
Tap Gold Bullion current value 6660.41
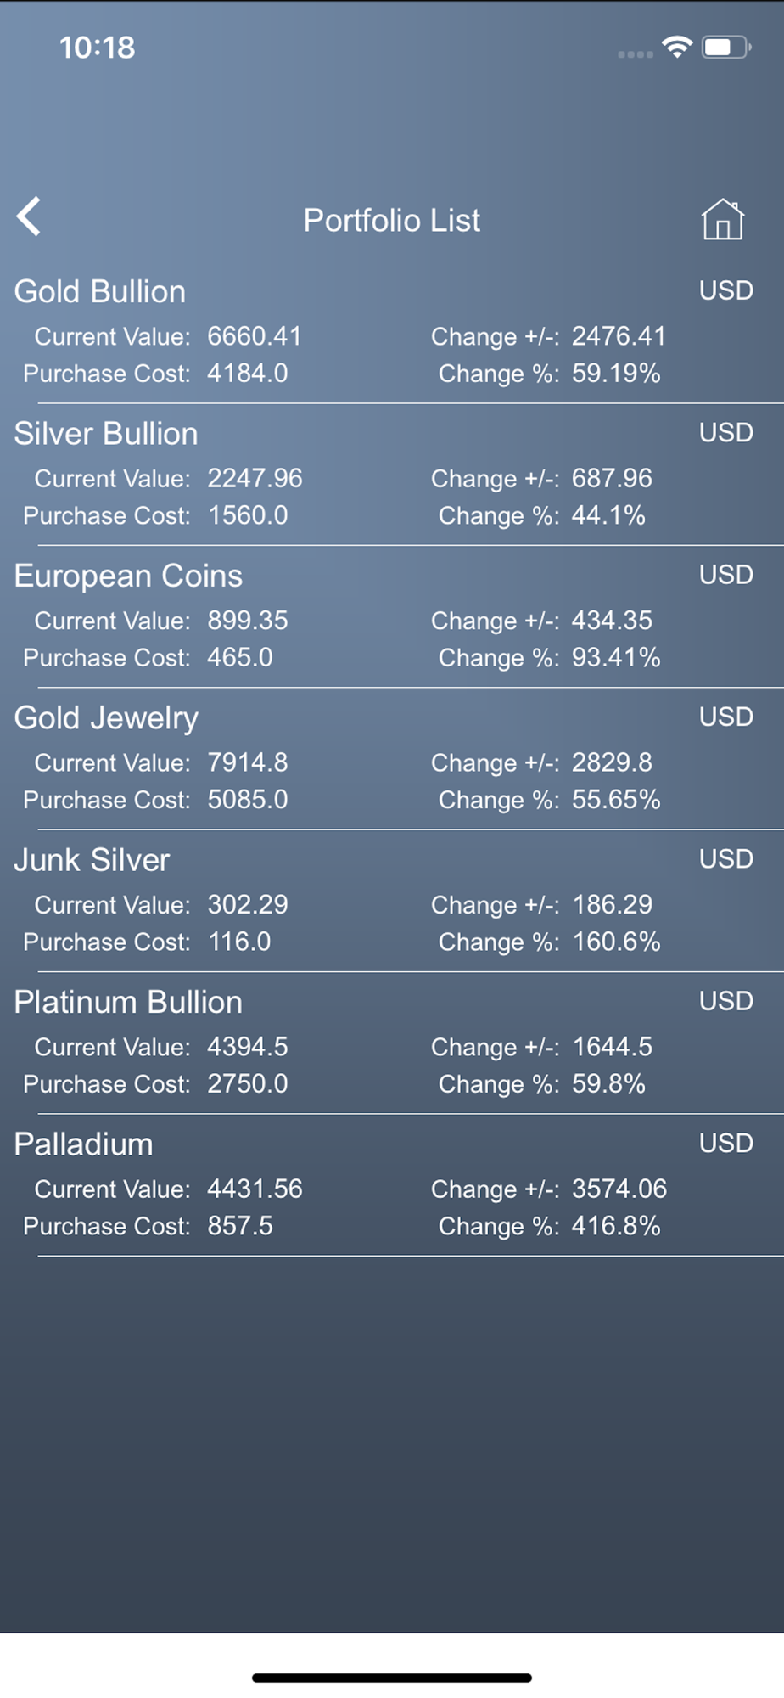(x=255, y=336)
